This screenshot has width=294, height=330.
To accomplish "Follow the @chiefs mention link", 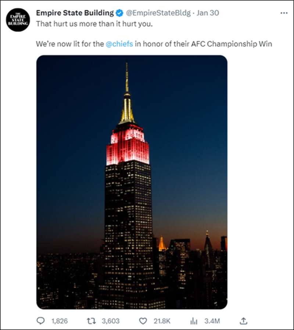I will click(x=119, y=44).
